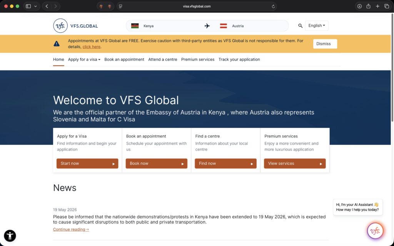Click the VFS Global logo
Viewport: 394px width, 246px height.
(x=75, y=26)
